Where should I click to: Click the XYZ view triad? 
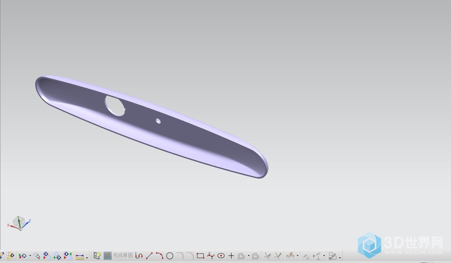19,223
